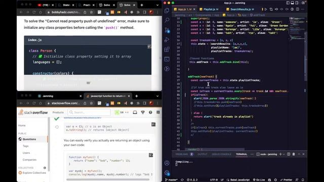
Task: Click stackoverflow.com address bar
Action: coord(66,103)
